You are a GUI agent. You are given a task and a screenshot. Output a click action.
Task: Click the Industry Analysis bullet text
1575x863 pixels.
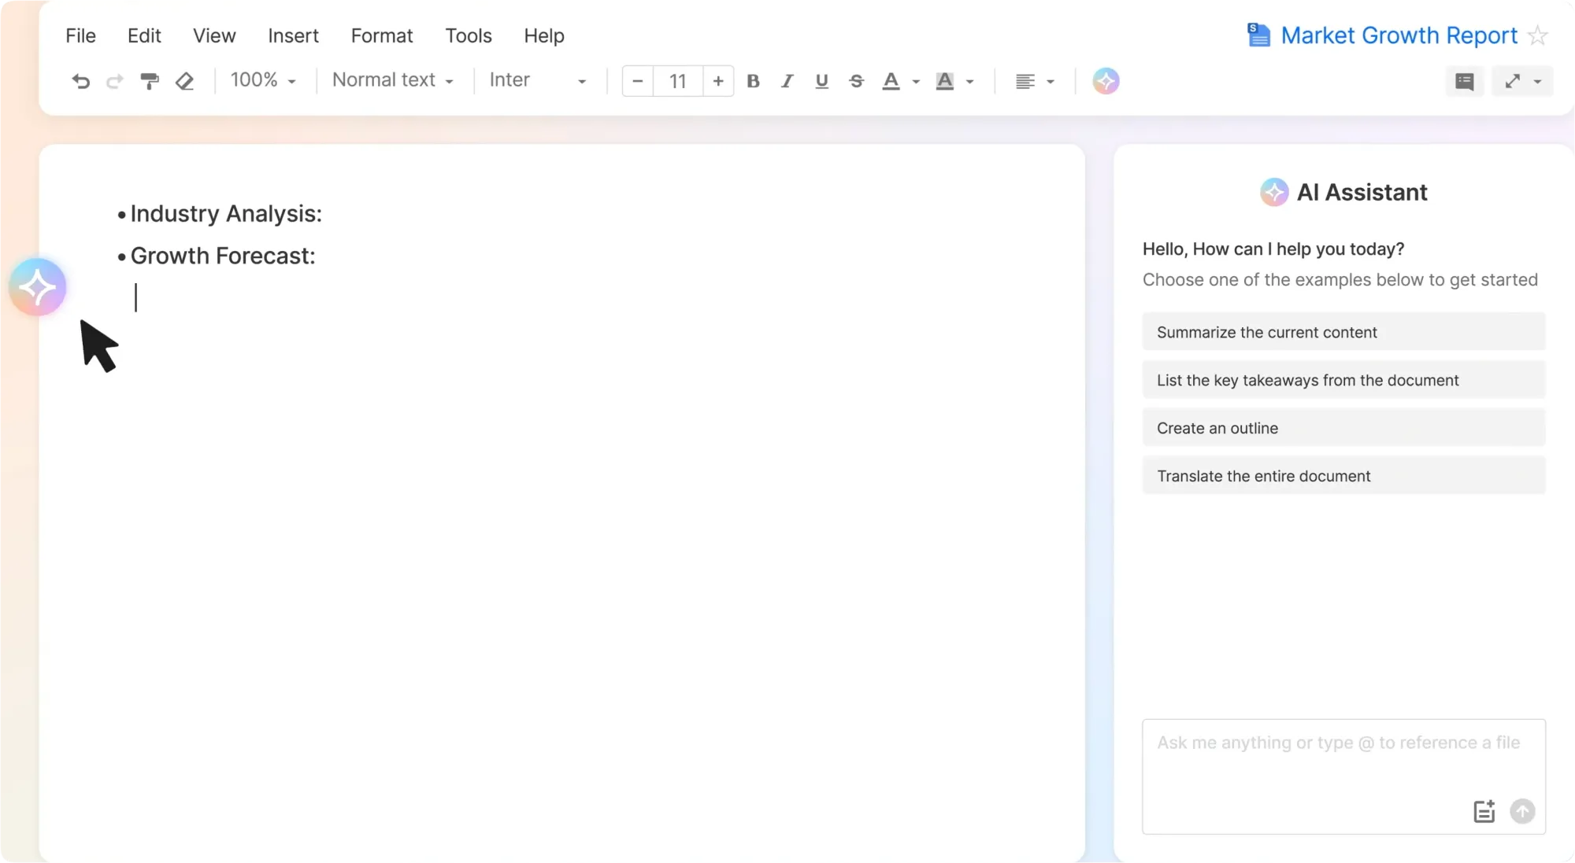(x=226, y=214)
